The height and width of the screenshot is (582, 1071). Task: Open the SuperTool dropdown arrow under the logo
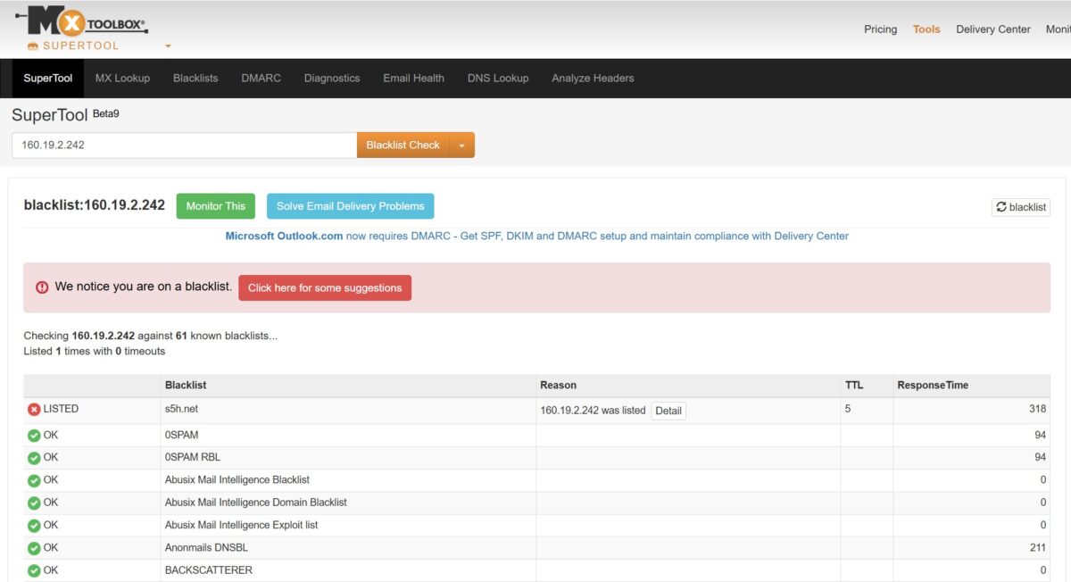pyautogui.click(x=168, y=46)
